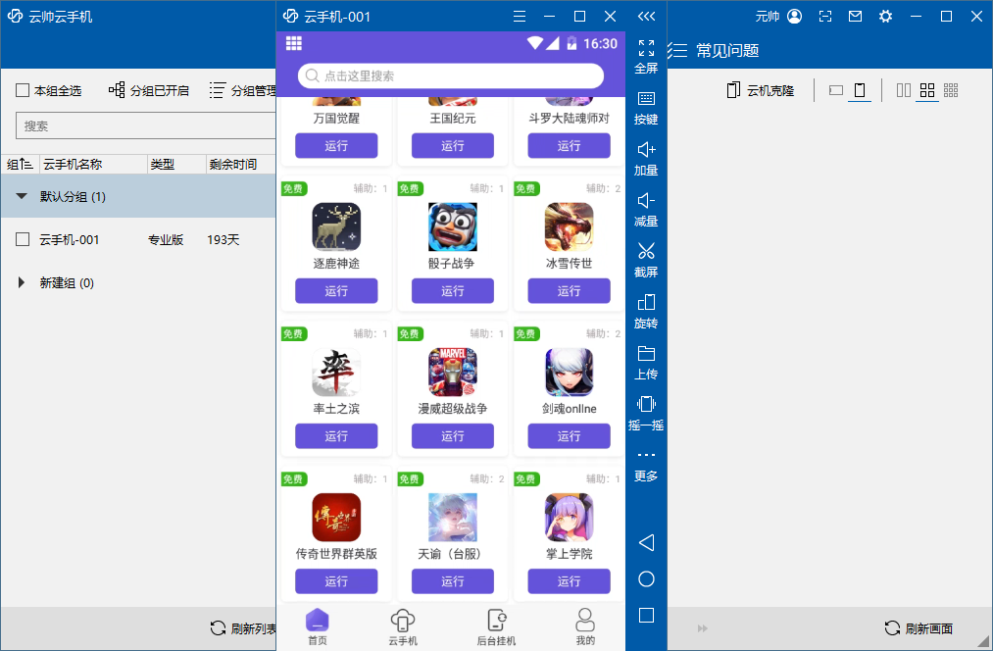Select the nine-grid layout icon
The height and width of the screenshot is (651, 993).
coord(951,90)
